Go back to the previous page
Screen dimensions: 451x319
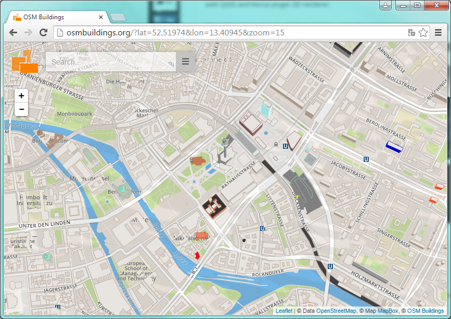14,32
